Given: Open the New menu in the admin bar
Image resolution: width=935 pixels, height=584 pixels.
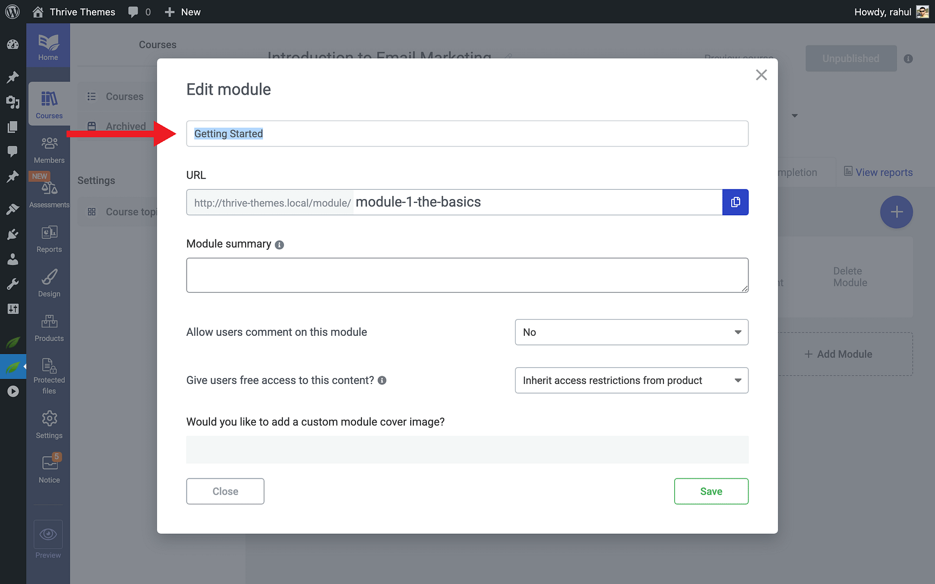Looking at the screenshot, I should click(x=182, y=11).
